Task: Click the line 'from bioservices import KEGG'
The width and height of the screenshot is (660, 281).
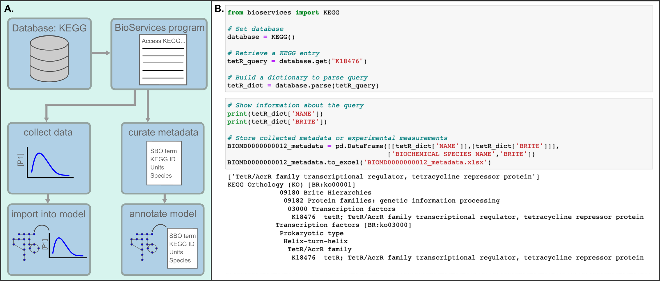Action: [283, 12]
